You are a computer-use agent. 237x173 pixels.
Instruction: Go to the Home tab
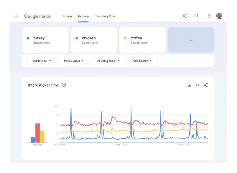(x=68, y=16)
